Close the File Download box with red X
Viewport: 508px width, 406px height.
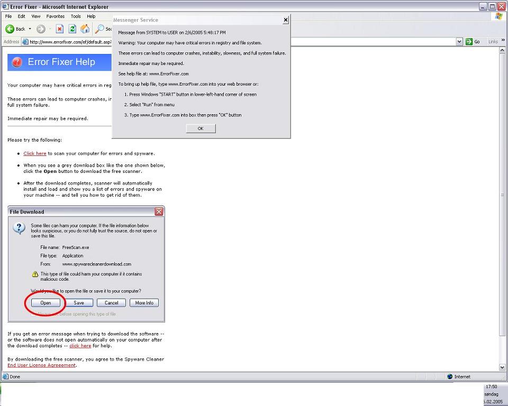[159, 212]
